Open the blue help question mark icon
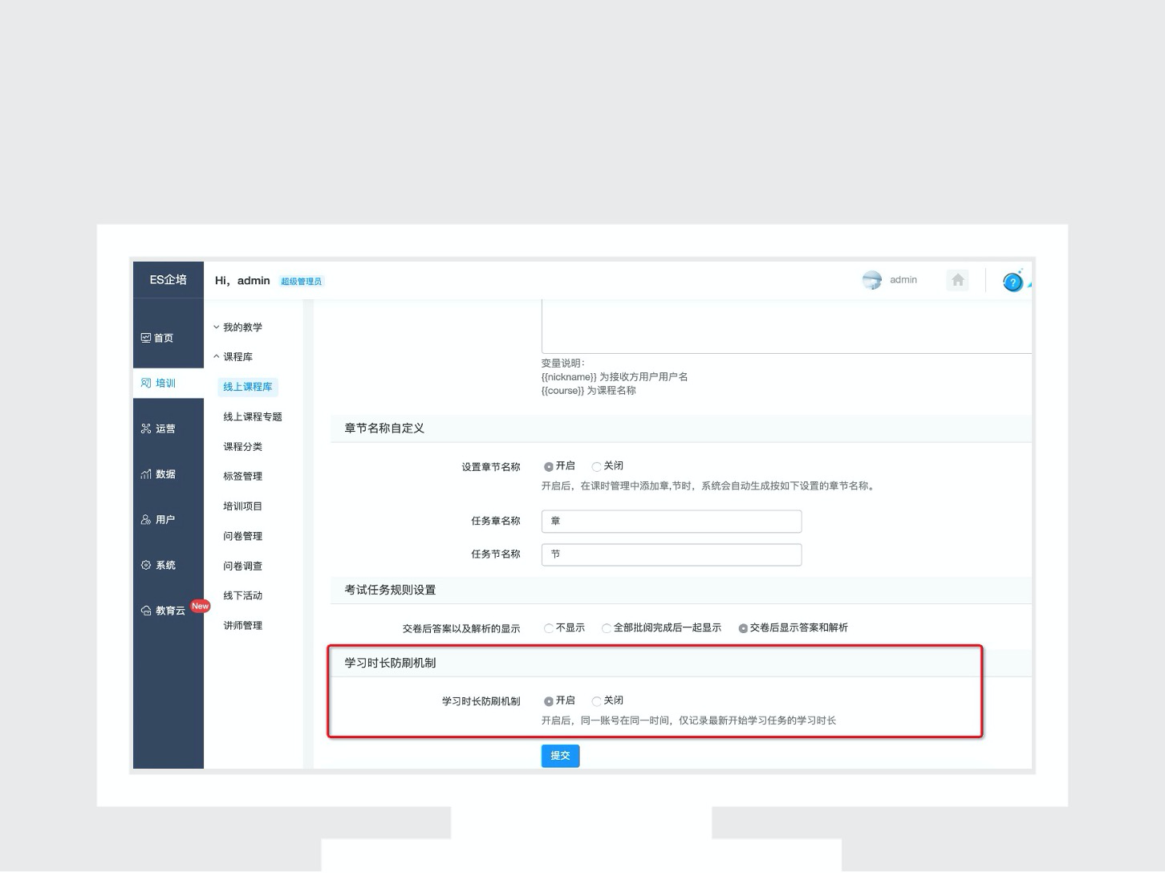The height and width of the screenshot is (873, 1165). (x=1013, y=282)
